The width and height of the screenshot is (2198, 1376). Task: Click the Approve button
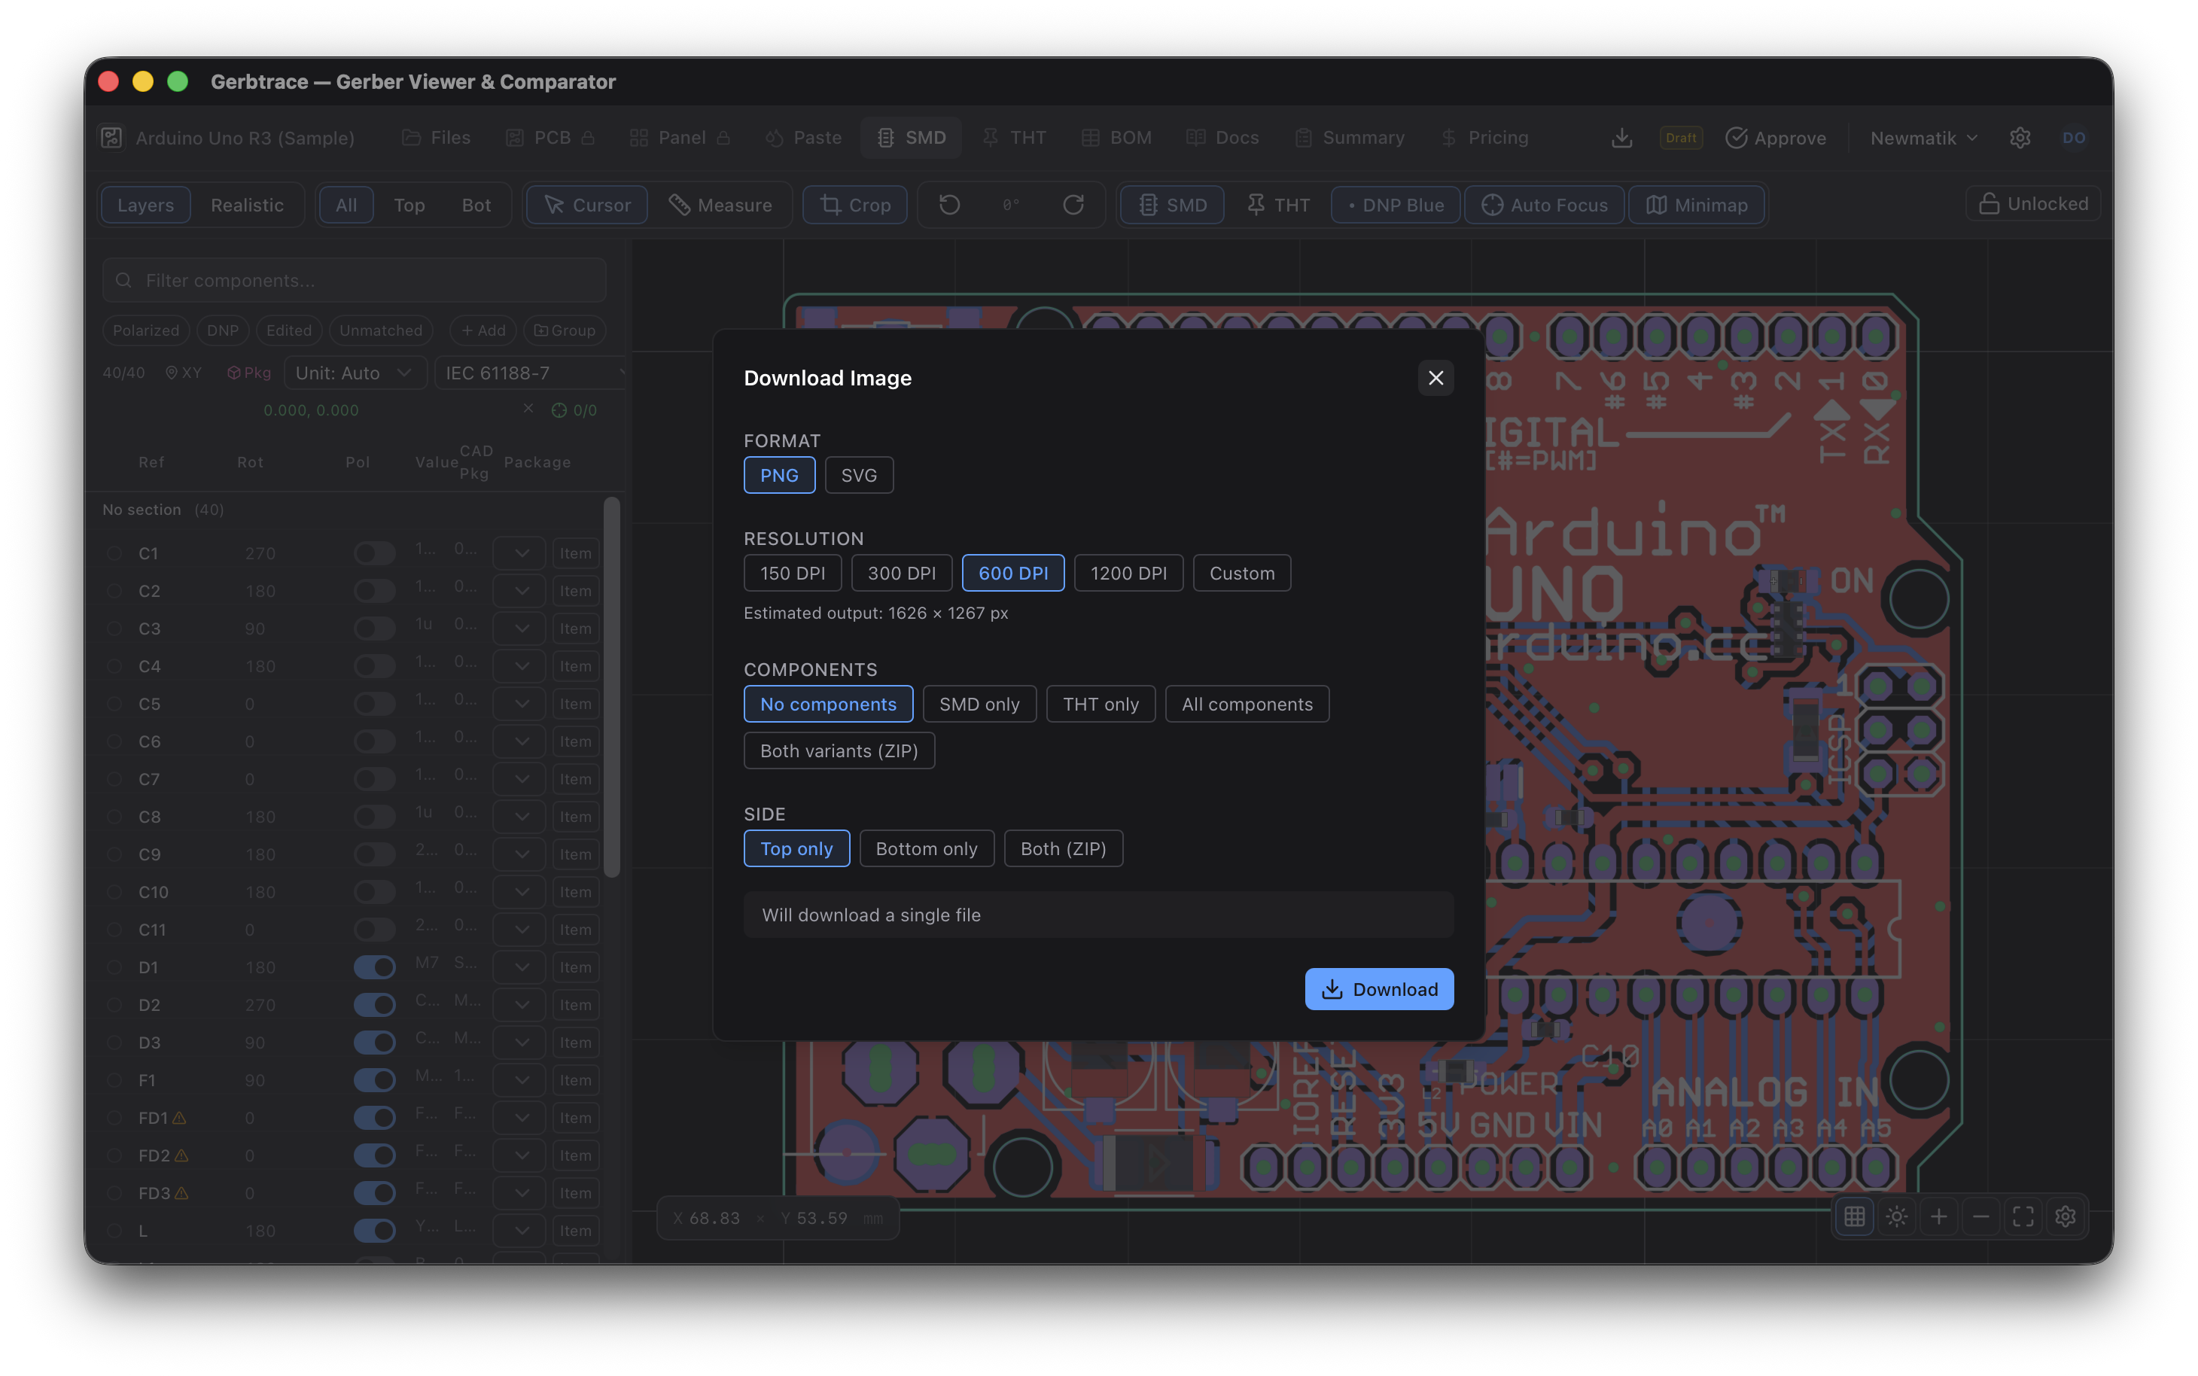(1776, 139)
